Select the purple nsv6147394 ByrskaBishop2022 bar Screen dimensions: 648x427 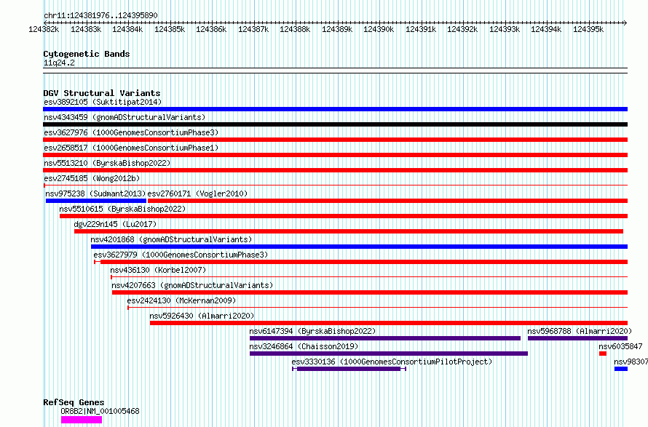[385, 338]
